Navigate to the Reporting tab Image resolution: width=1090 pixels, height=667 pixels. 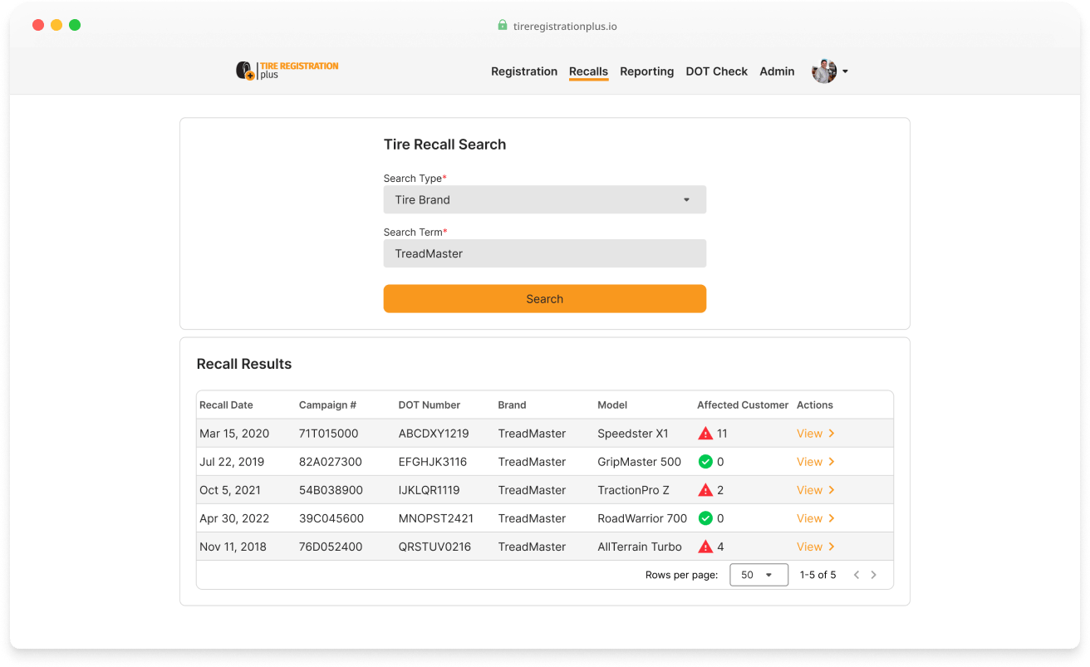[x=646, y=71]
